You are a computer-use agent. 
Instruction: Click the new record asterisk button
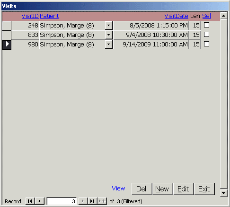tap(102, 201)
